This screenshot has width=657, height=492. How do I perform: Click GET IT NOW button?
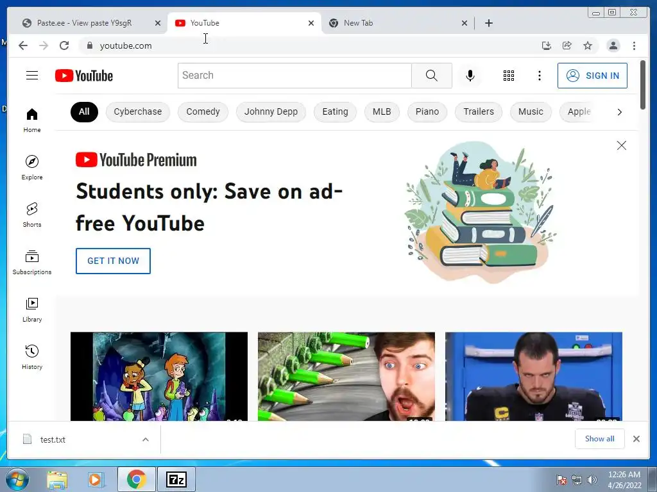(x=113, y=261)
